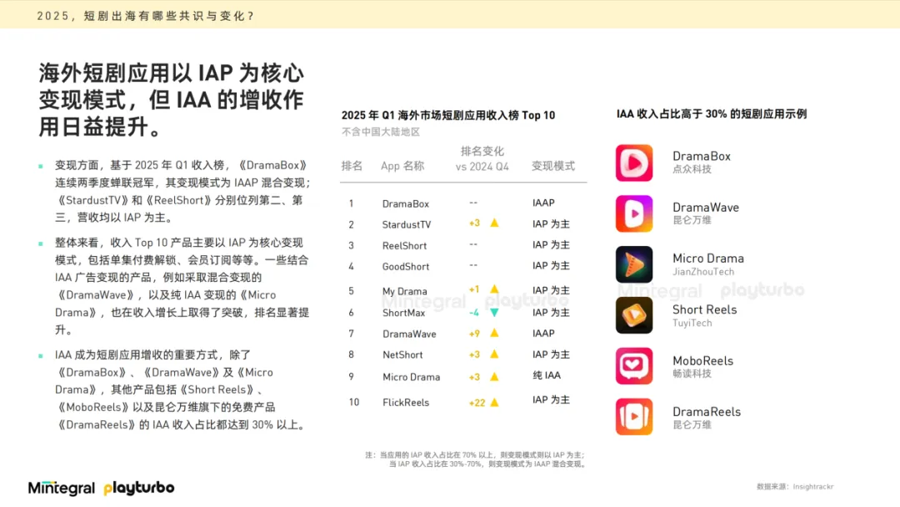The image size is (900, 507).
Task: Click the main slide headline about IAP
Action: (171, 100)
